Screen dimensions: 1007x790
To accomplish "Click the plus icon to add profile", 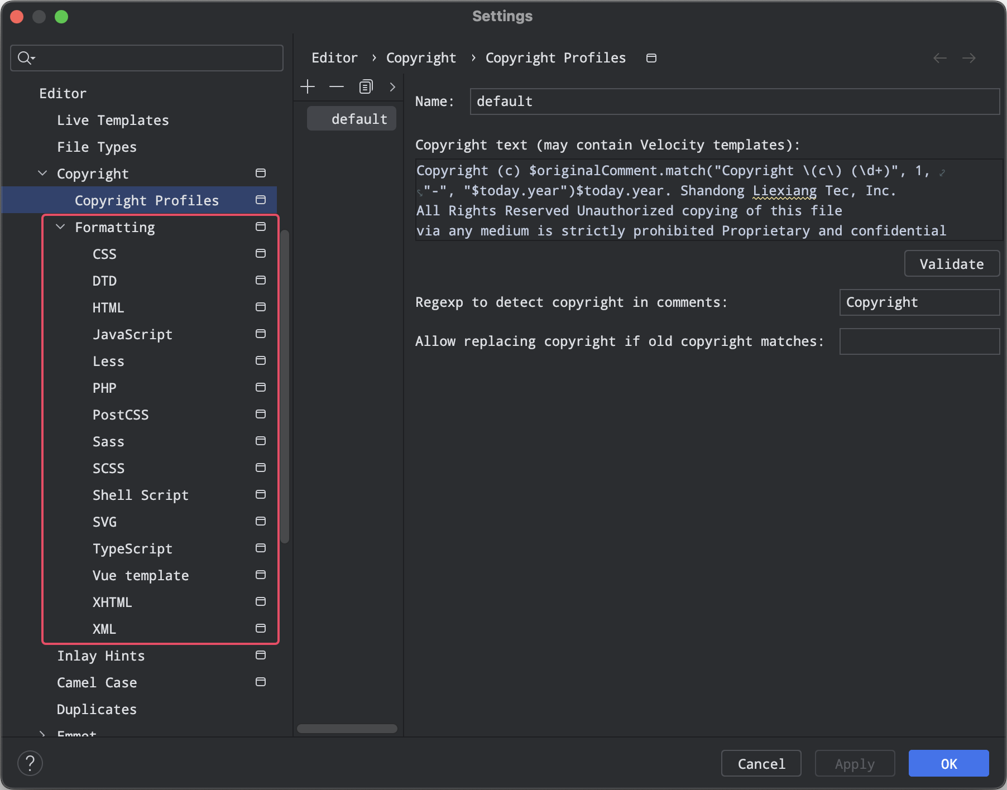I will (x=308, y=87).
